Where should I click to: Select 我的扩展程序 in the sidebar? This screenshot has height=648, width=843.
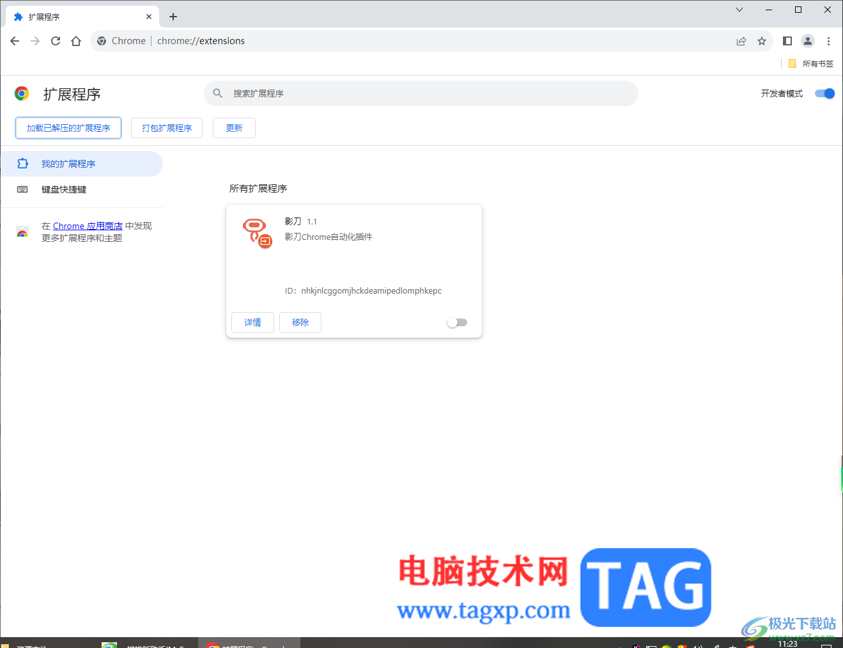(82, 164)
